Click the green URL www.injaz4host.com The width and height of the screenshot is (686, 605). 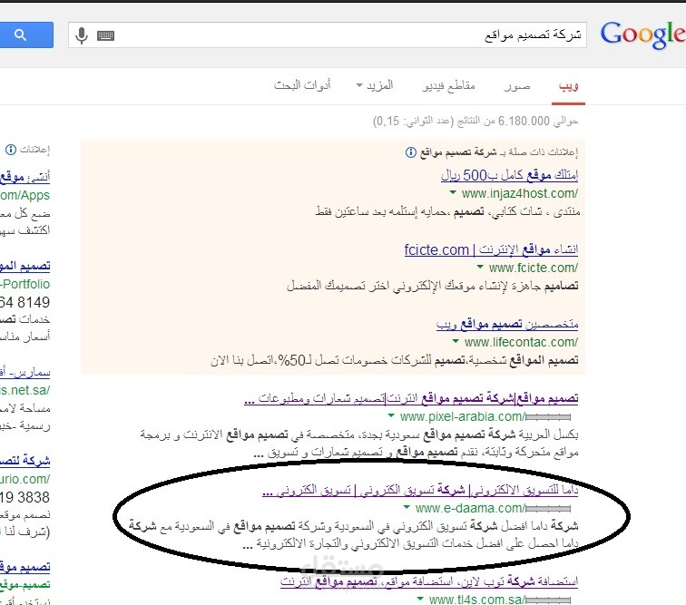coord(520,193)
